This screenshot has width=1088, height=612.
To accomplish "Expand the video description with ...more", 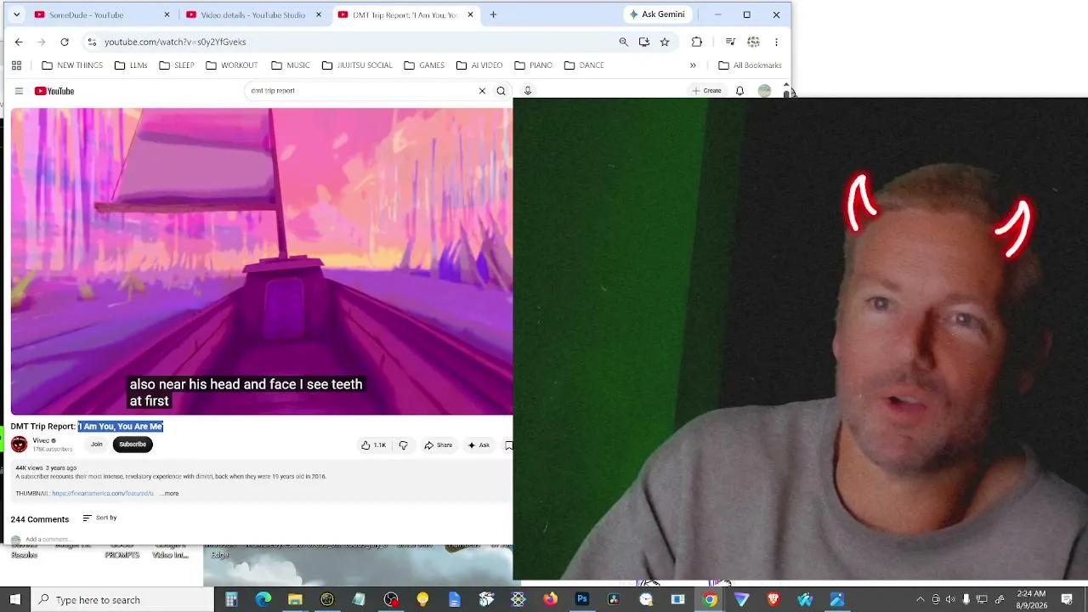I will tap(170, 494).
